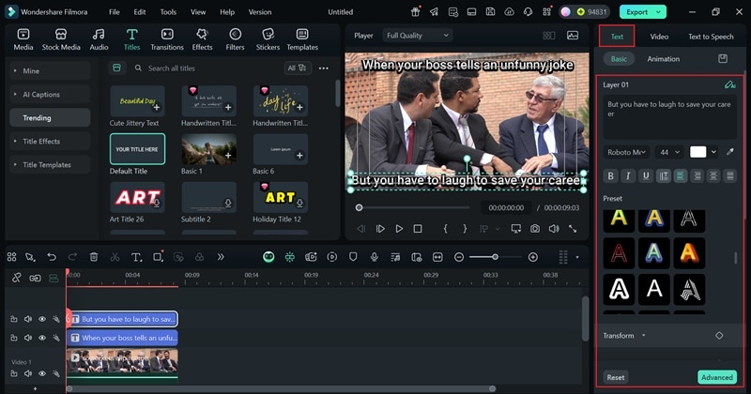Save text preset with the save icon
This screenshot has height=394, width=751.
pos(723,58)
